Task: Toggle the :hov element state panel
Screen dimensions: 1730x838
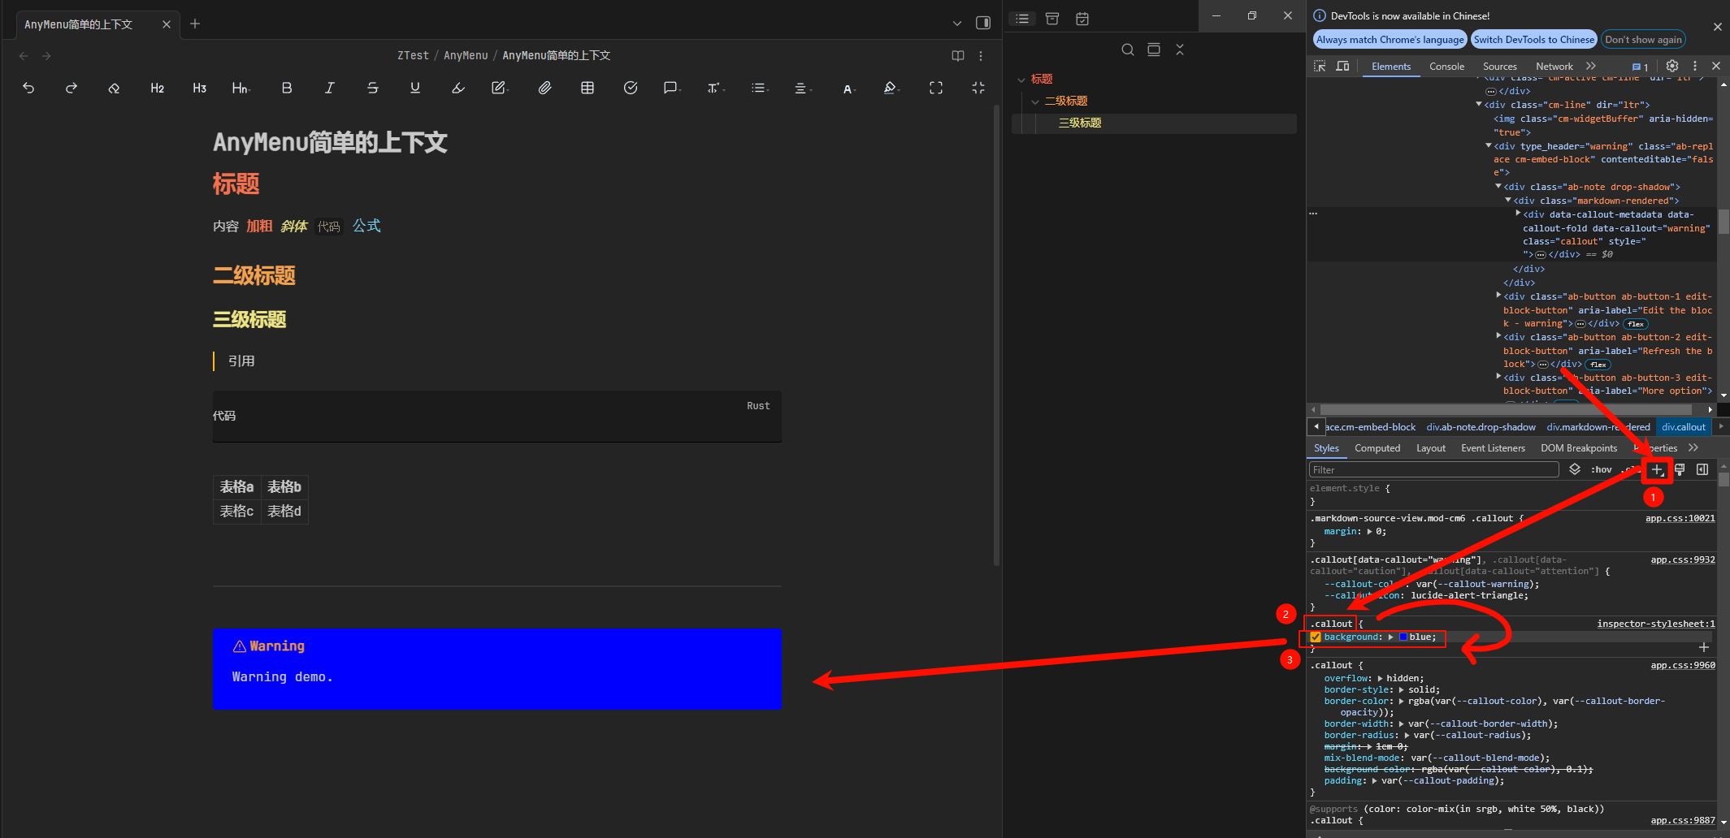Action: [x=1601, y=469]
